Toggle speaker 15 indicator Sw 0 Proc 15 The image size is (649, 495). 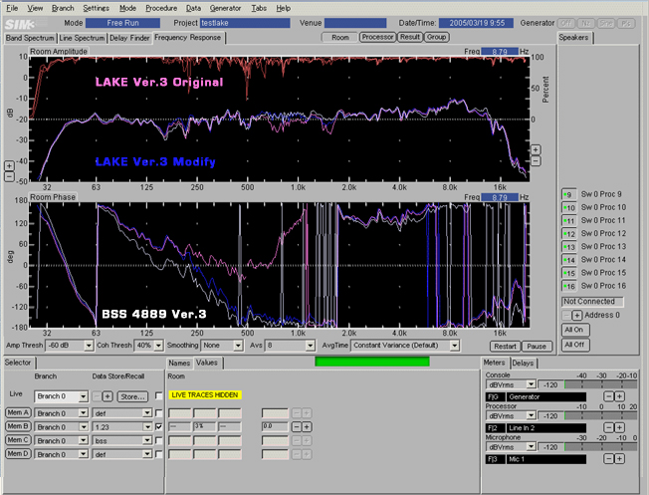pos(569,273)
